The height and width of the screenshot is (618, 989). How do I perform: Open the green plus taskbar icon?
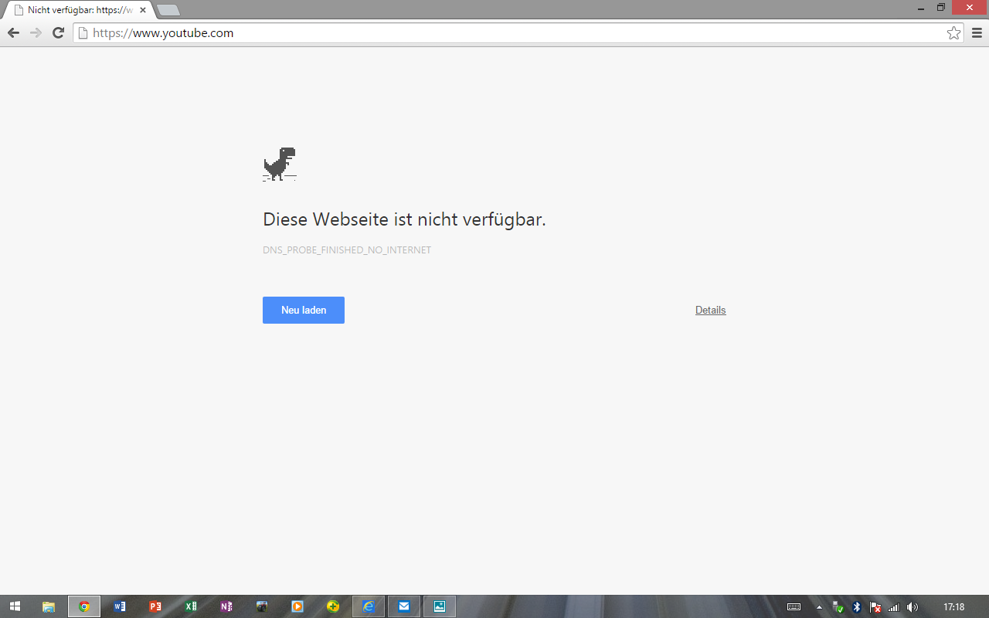(333, 606)
